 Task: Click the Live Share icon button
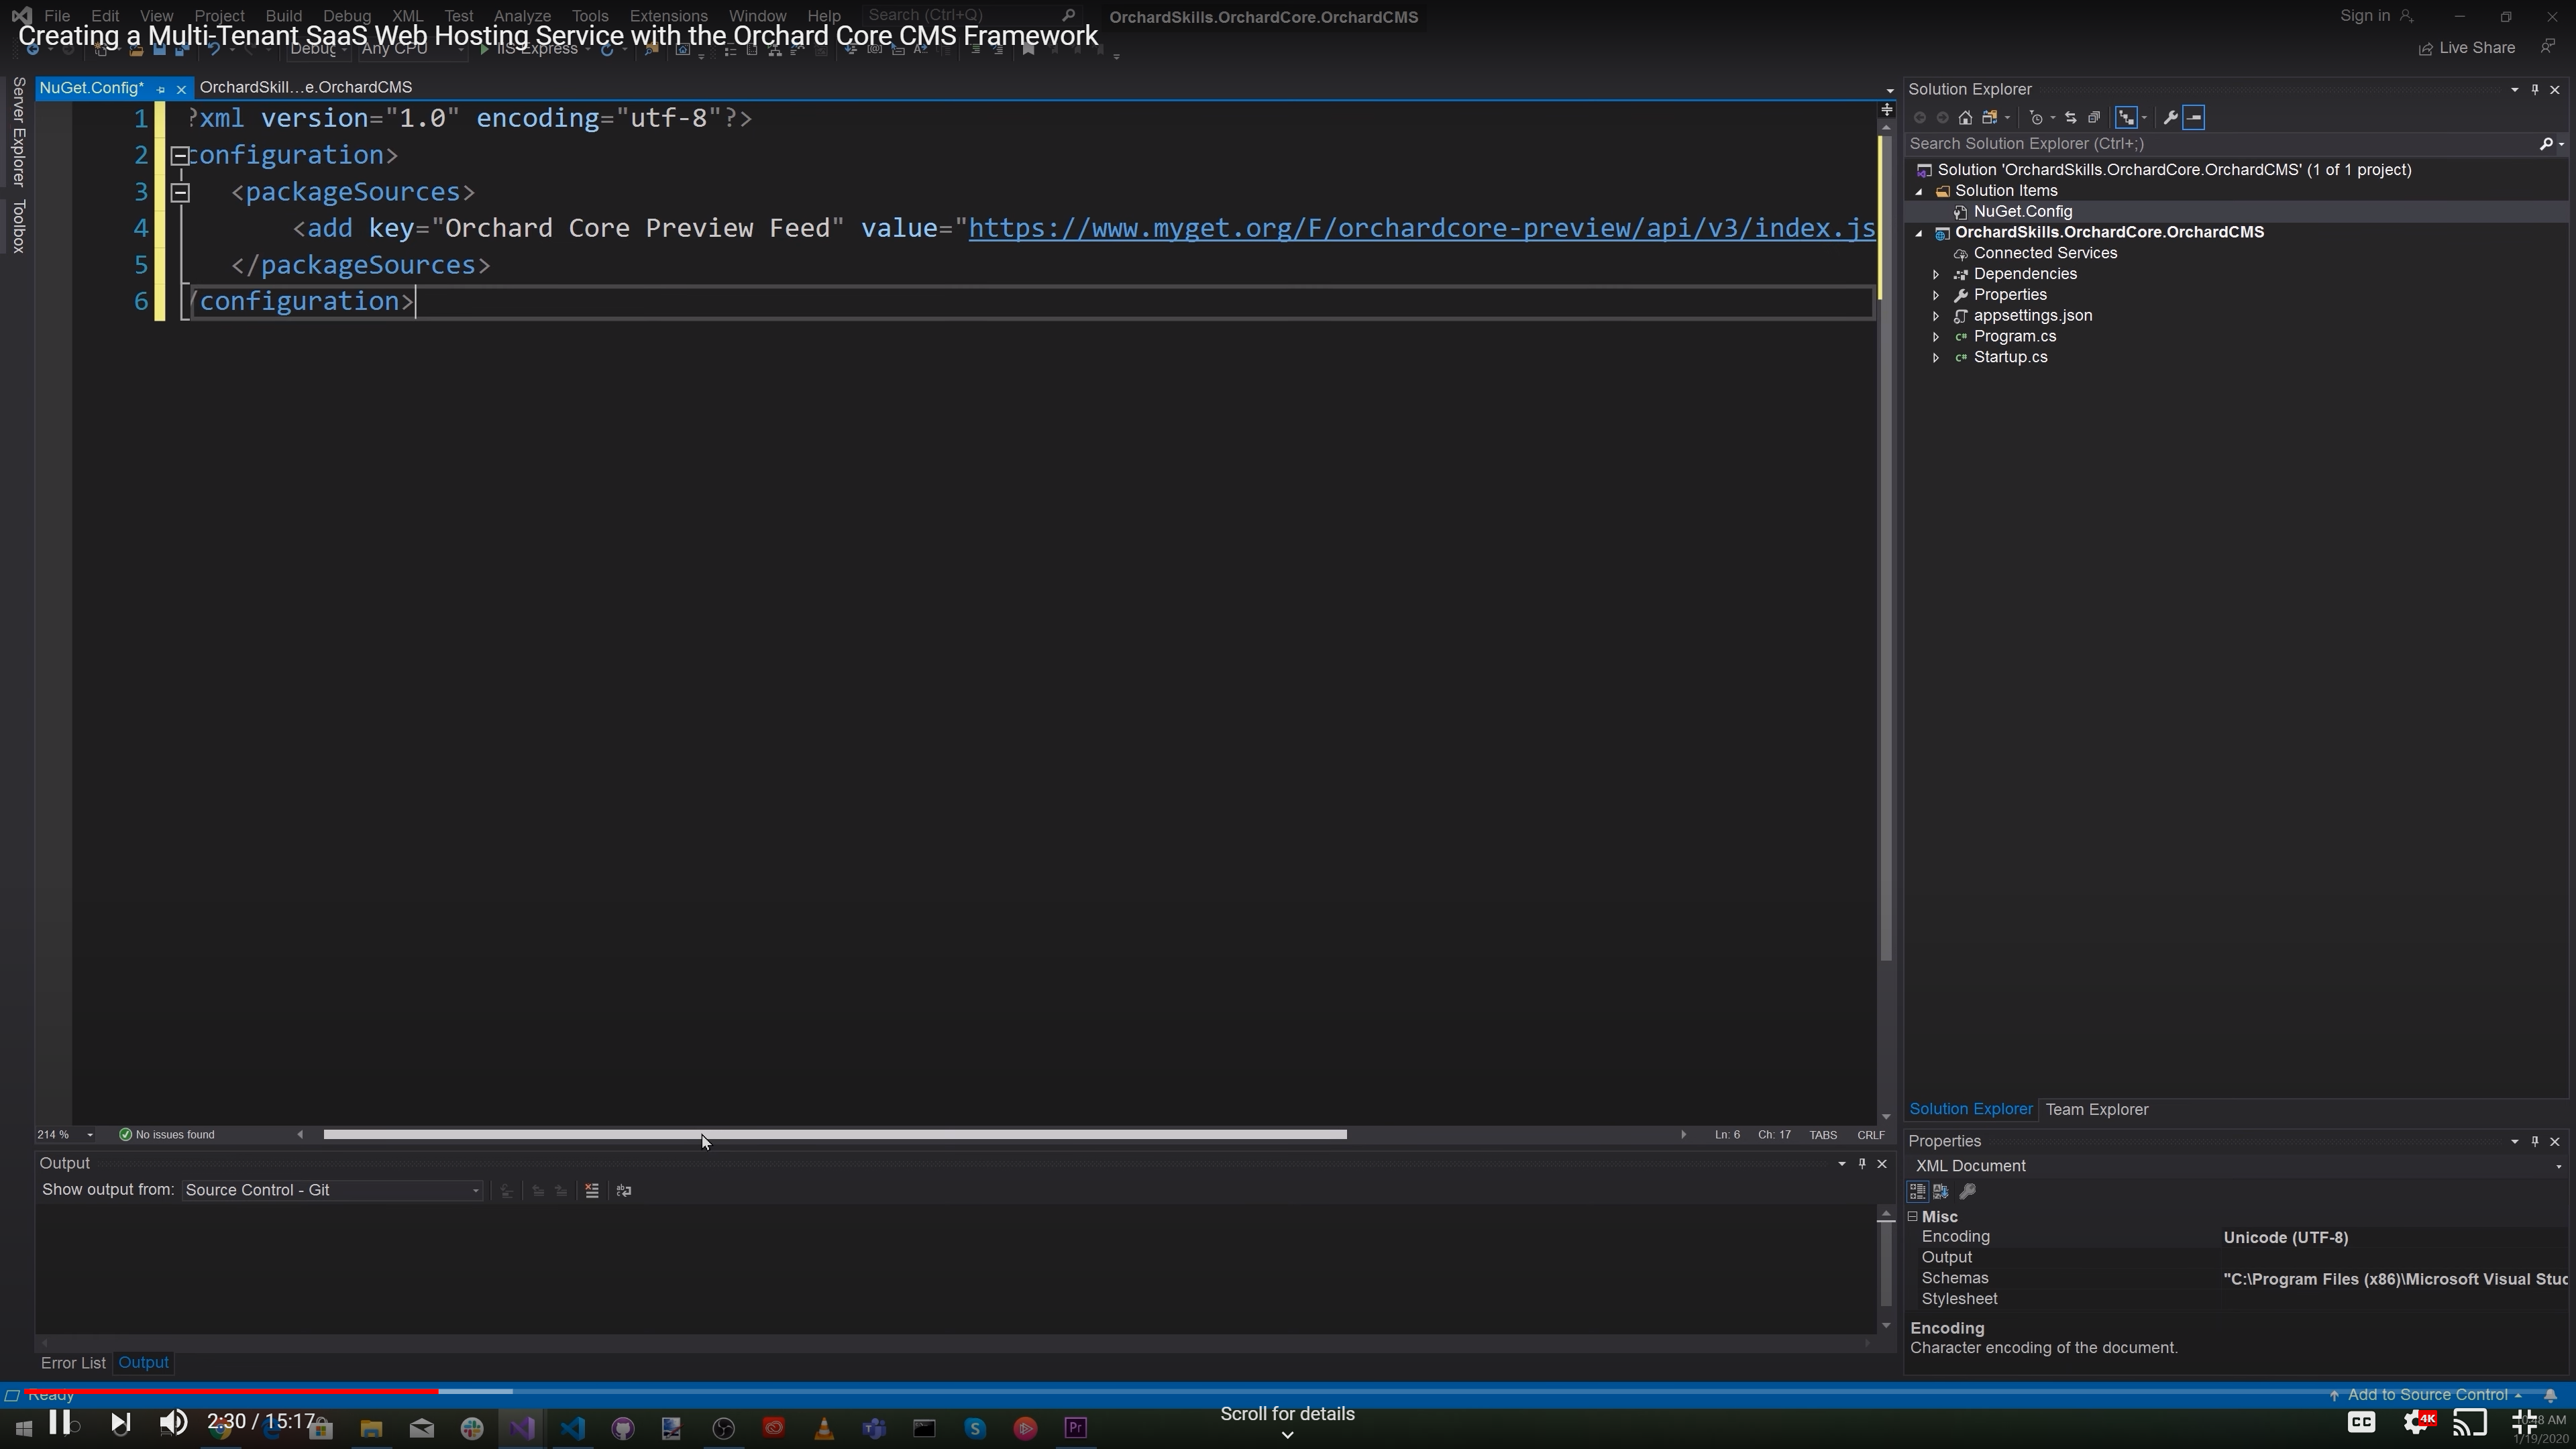[2466, 48]
